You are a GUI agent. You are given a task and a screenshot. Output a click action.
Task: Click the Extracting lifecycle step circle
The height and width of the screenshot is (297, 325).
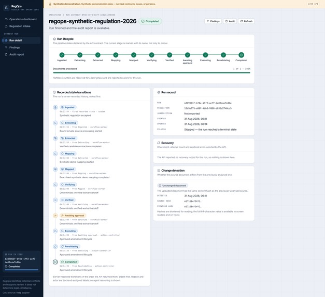[80, 55]
